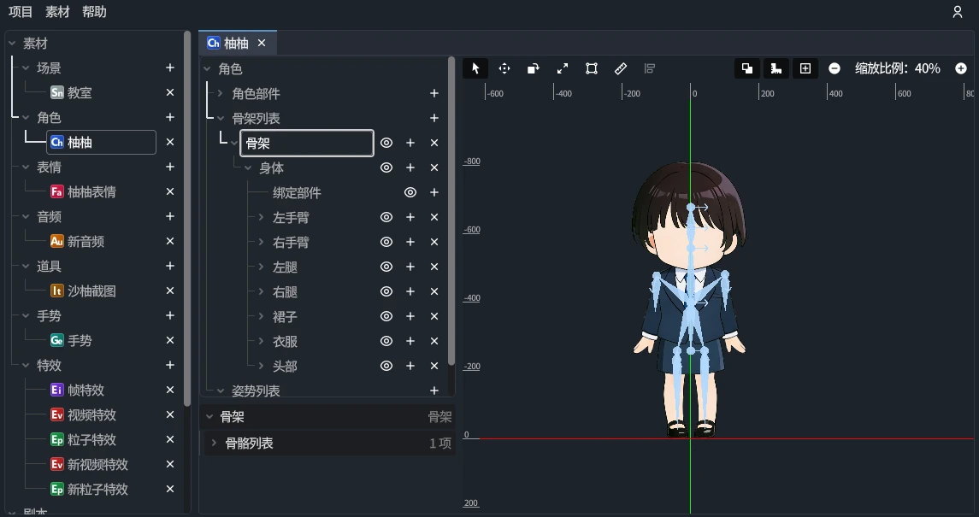Click the 素材 panel vertical scrollbar
Image resolution: width=979 pixels, height=517 pixels.
coord(187,218)
